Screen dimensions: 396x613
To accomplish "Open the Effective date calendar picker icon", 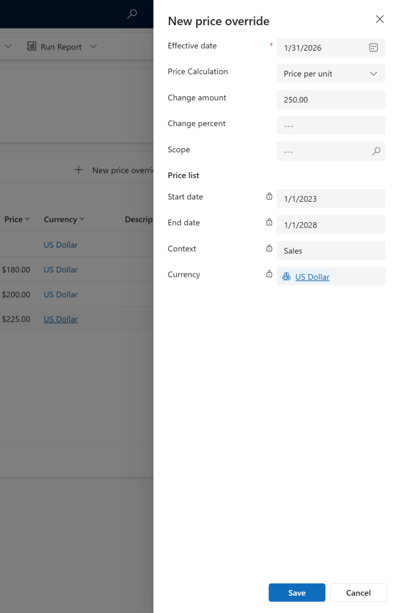I will click(x=374, y=47).
